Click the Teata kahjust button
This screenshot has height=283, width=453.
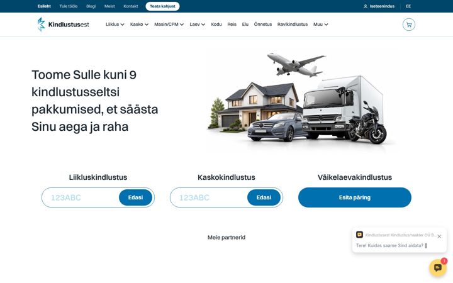tap(162, 6)
